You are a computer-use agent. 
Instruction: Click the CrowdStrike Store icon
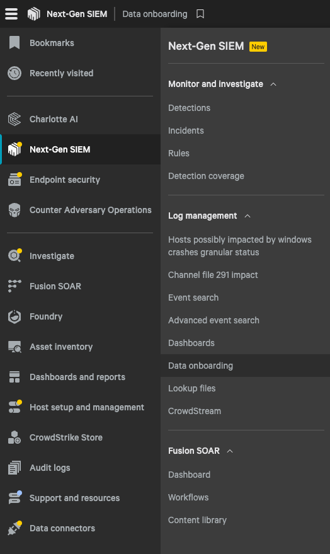(14, 437)
